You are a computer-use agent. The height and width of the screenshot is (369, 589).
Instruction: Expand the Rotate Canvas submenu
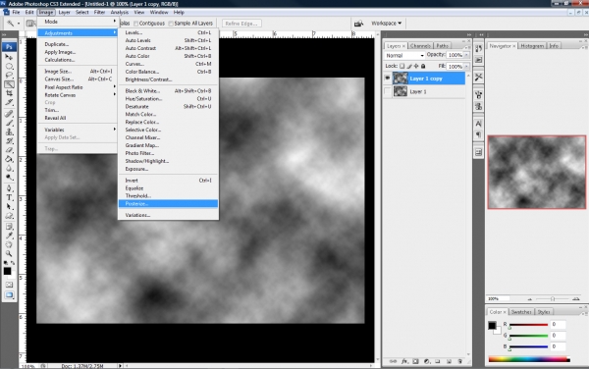(x=79, y=95)
